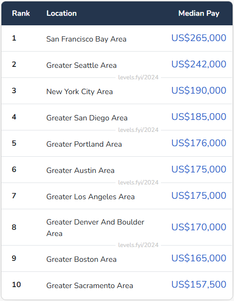Screen dimensions: 234x301
Task: Select Greater Portland Area row
Action: [x=117, y=143]
